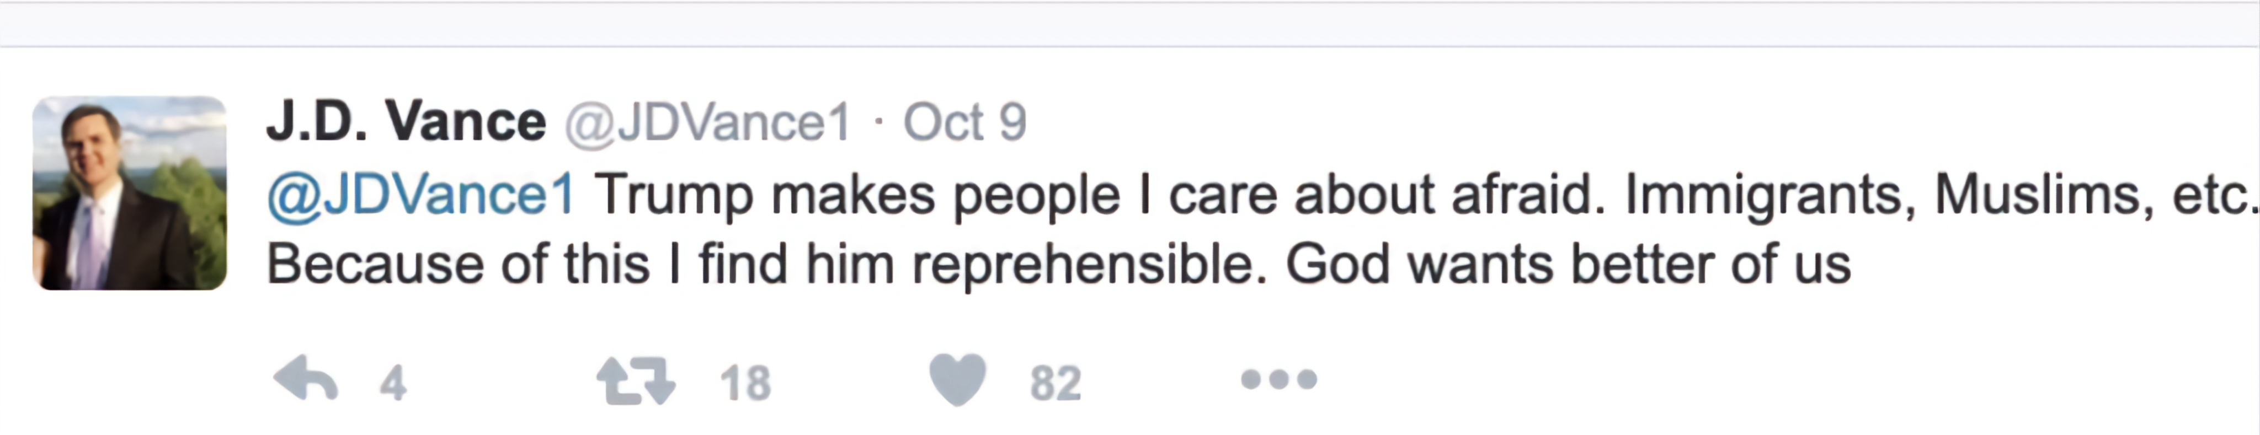Click the retweet count number 18

point(745,383)
